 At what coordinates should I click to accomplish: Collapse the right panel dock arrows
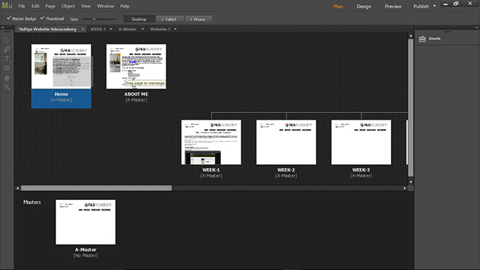[477, 28]
